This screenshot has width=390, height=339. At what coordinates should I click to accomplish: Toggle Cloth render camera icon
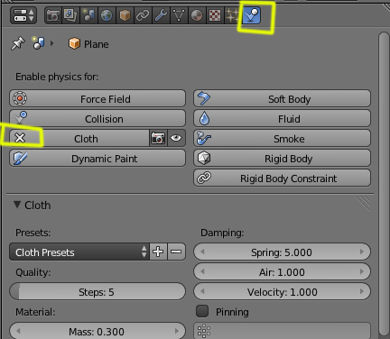coord(158,138)
